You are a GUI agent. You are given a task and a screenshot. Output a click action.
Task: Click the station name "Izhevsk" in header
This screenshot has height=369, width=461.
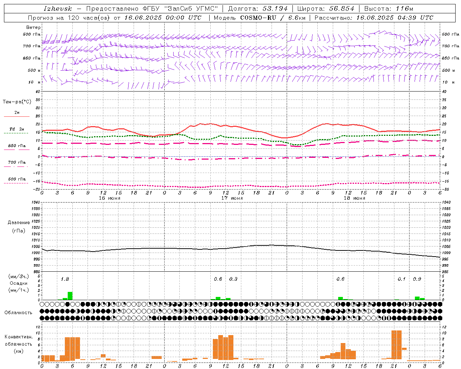(58, 9)
